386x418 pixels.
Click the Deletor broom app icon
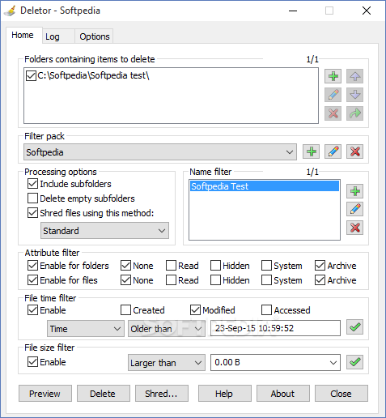[11, 11]
